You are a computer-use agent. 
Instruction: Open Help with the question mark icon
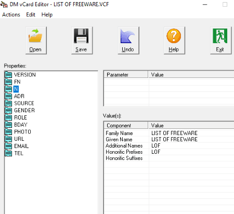174,41
